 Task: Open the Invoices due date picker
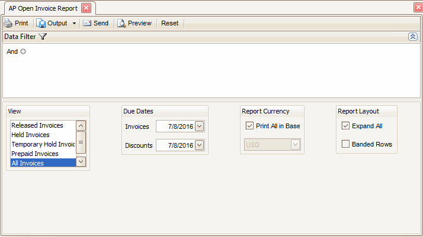point(199,126)
